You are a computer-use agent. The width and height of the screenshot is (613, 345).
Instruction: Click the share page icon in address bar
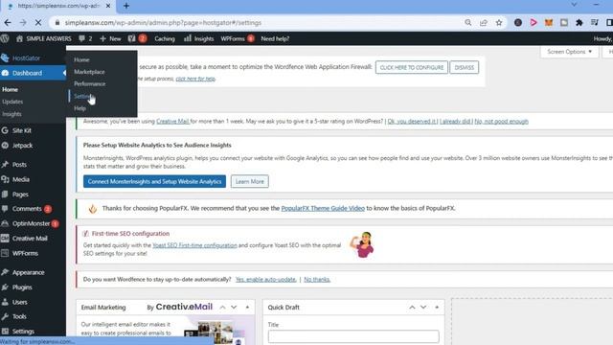coord(484,23)
